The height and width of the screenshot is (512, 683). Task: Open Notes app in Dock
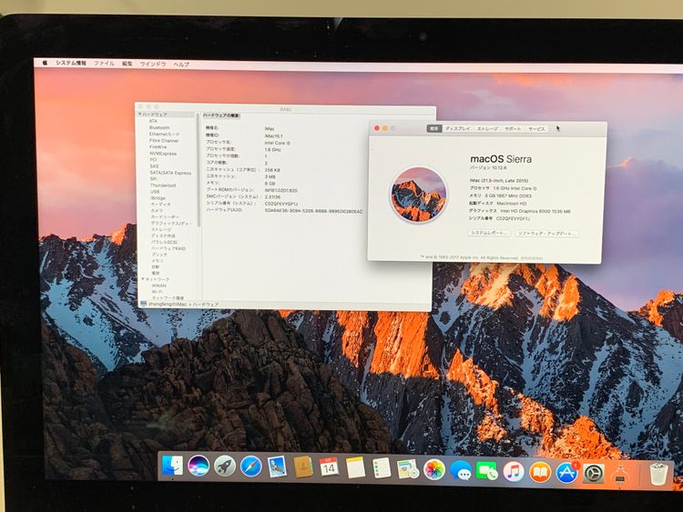click(x=355, y=468)
